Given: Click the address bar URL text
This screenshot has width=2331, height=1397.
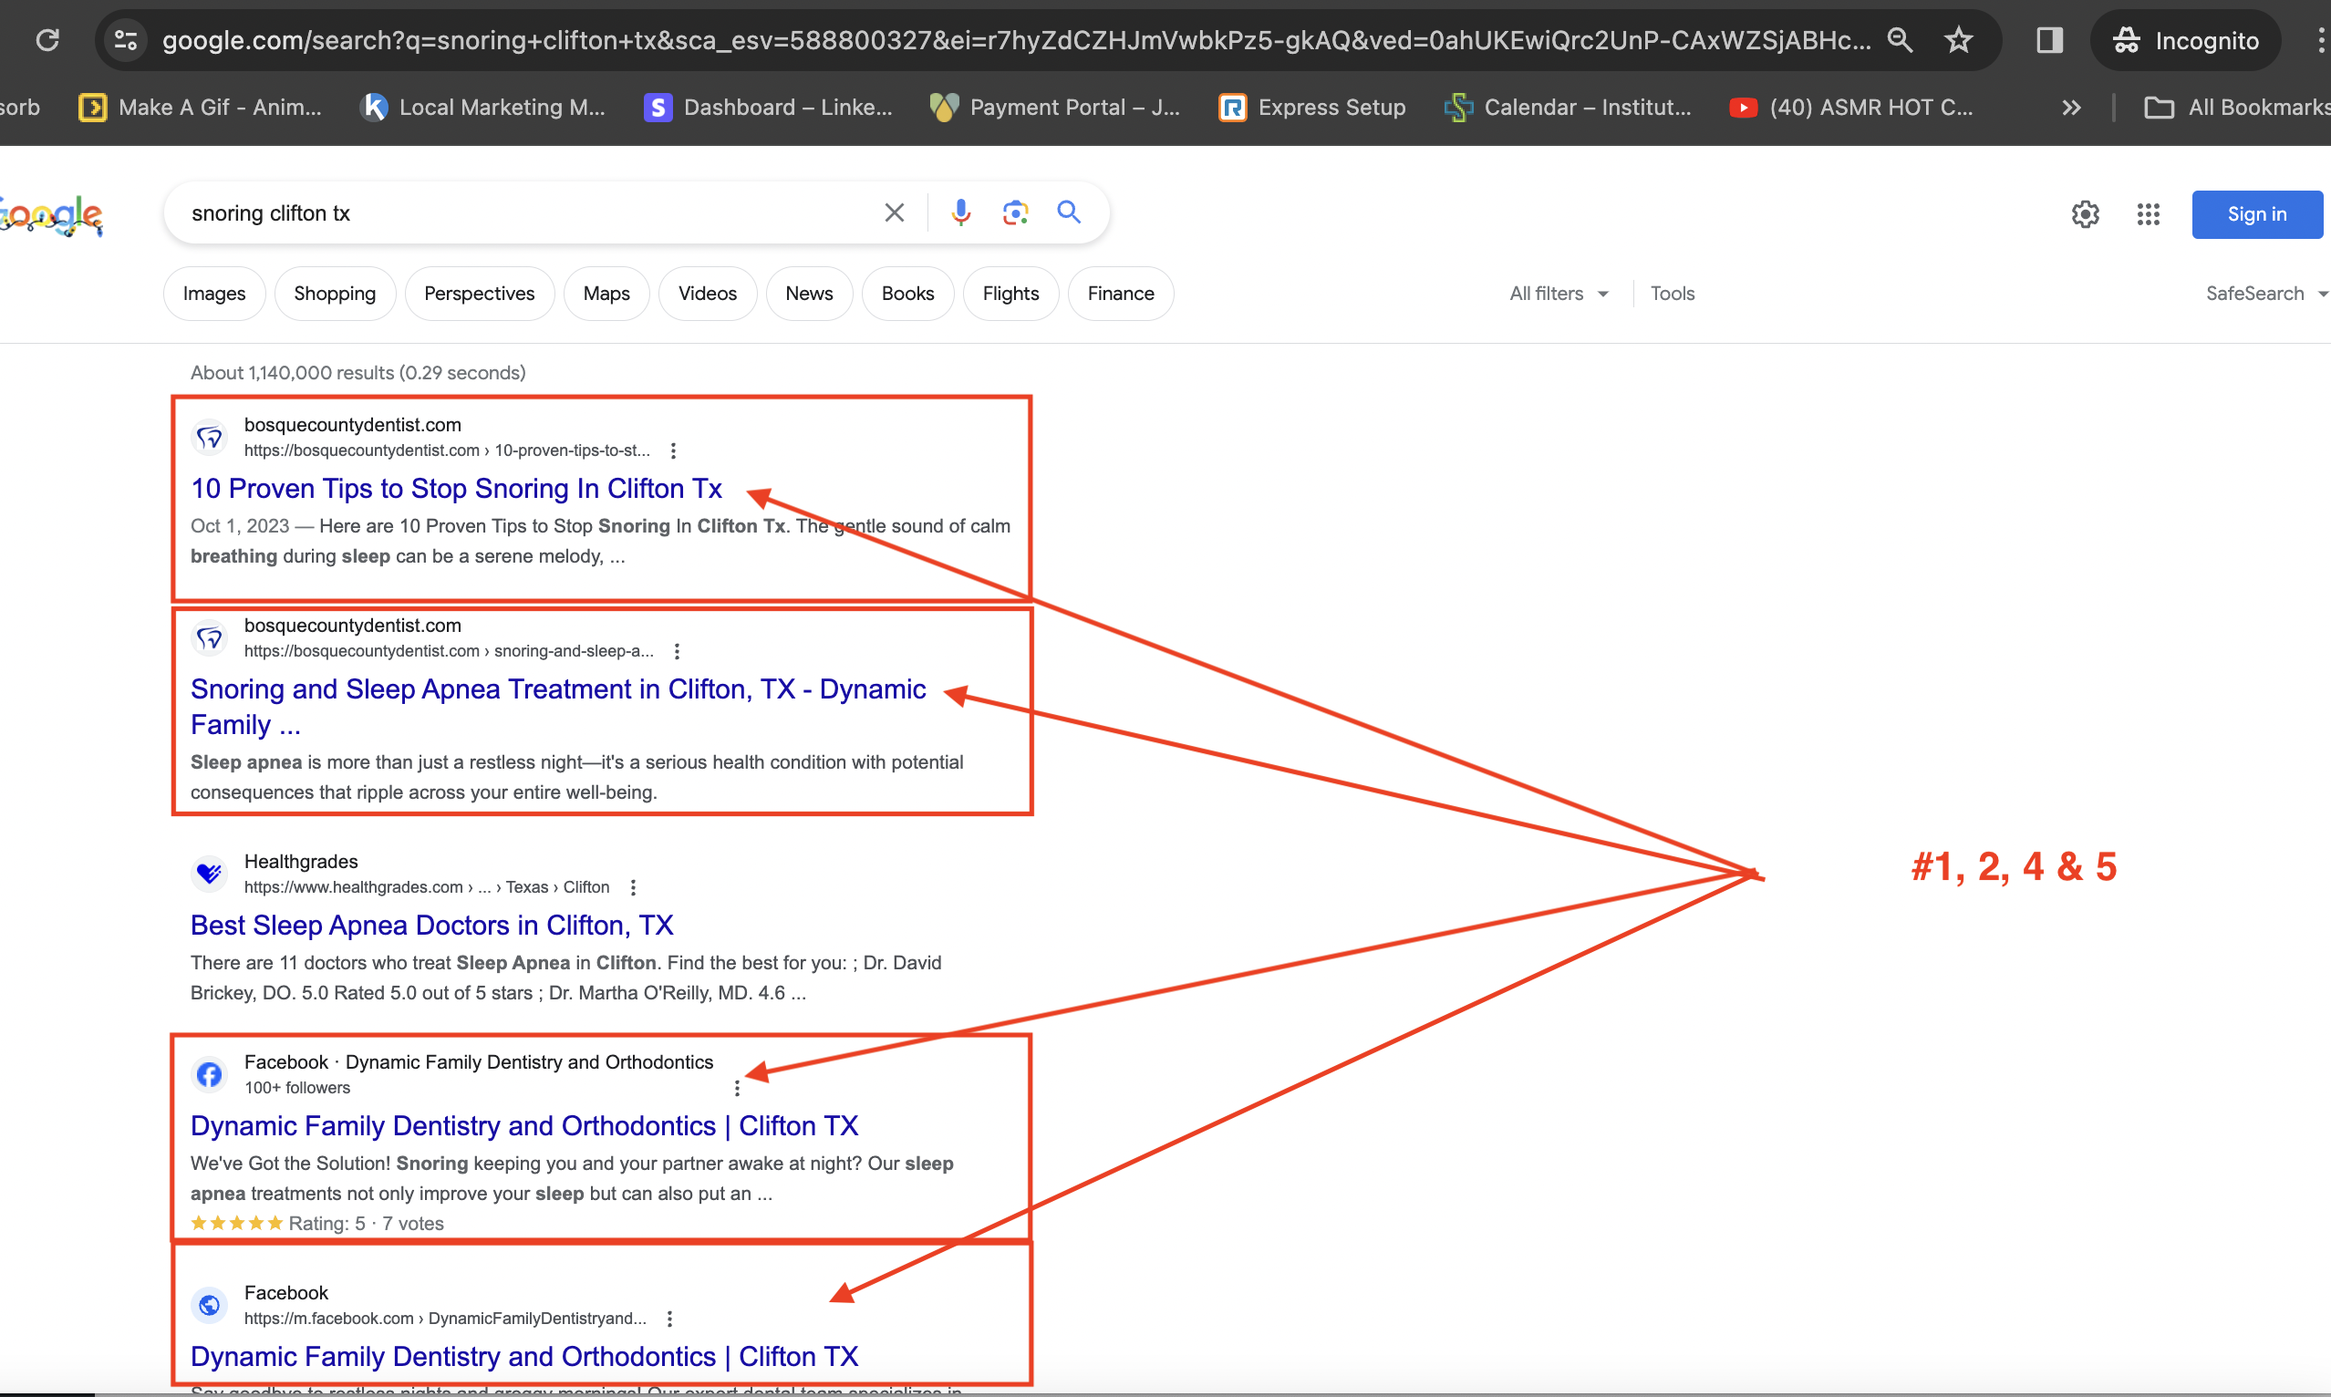Looking at the screenshot, I should [1016, 39].
